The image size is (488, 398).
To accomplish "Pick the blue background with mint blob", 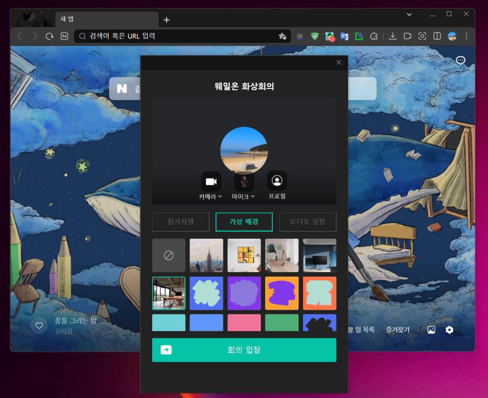I will pos(206,293).
